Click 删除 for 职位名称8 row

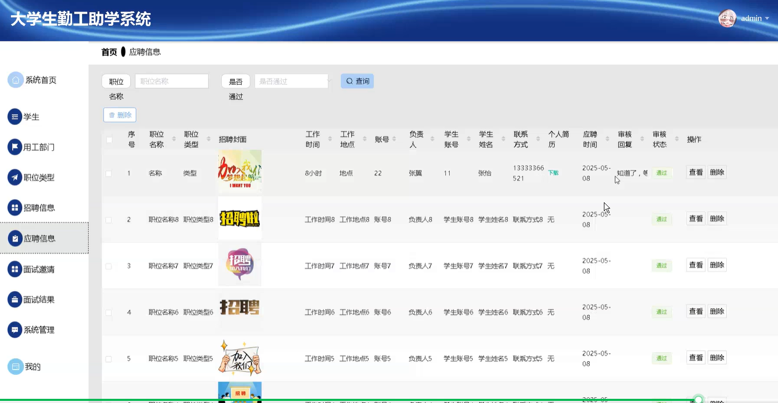click(x=717, y=218)
